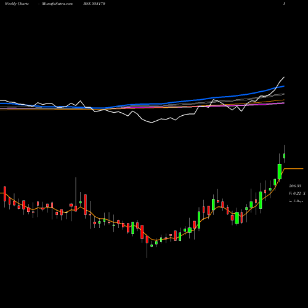The width and height of the screenshot is (308, 308).
Task: Click the 'V: 0.22 X' volume text
Action: [297, 193]
